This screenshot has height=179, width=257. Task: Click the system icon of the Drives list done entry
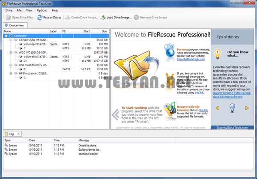coord(6,145)
